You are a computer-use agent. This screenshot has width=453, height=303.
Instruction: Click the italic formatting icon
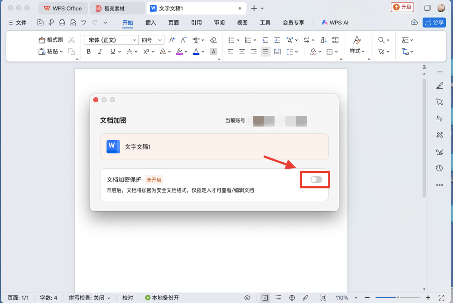click(x=100, y=51)
